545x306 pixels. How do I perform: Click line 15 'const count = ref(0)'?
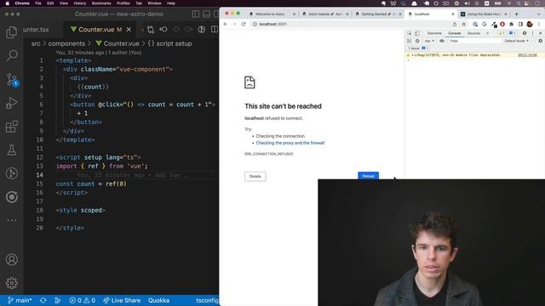click(91, 184)
